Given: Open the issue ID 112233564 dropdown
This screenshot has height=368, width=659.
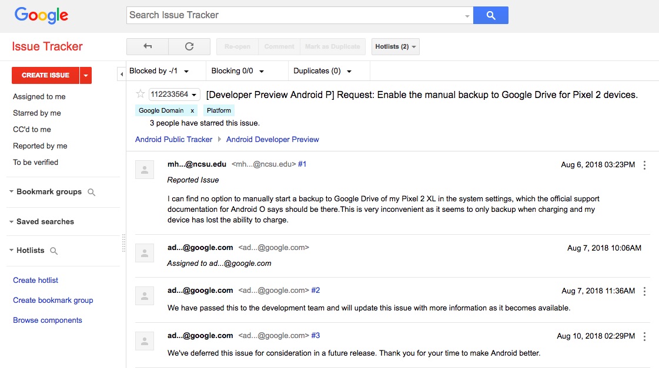Looking at the screenshot, I should [174, 94].
